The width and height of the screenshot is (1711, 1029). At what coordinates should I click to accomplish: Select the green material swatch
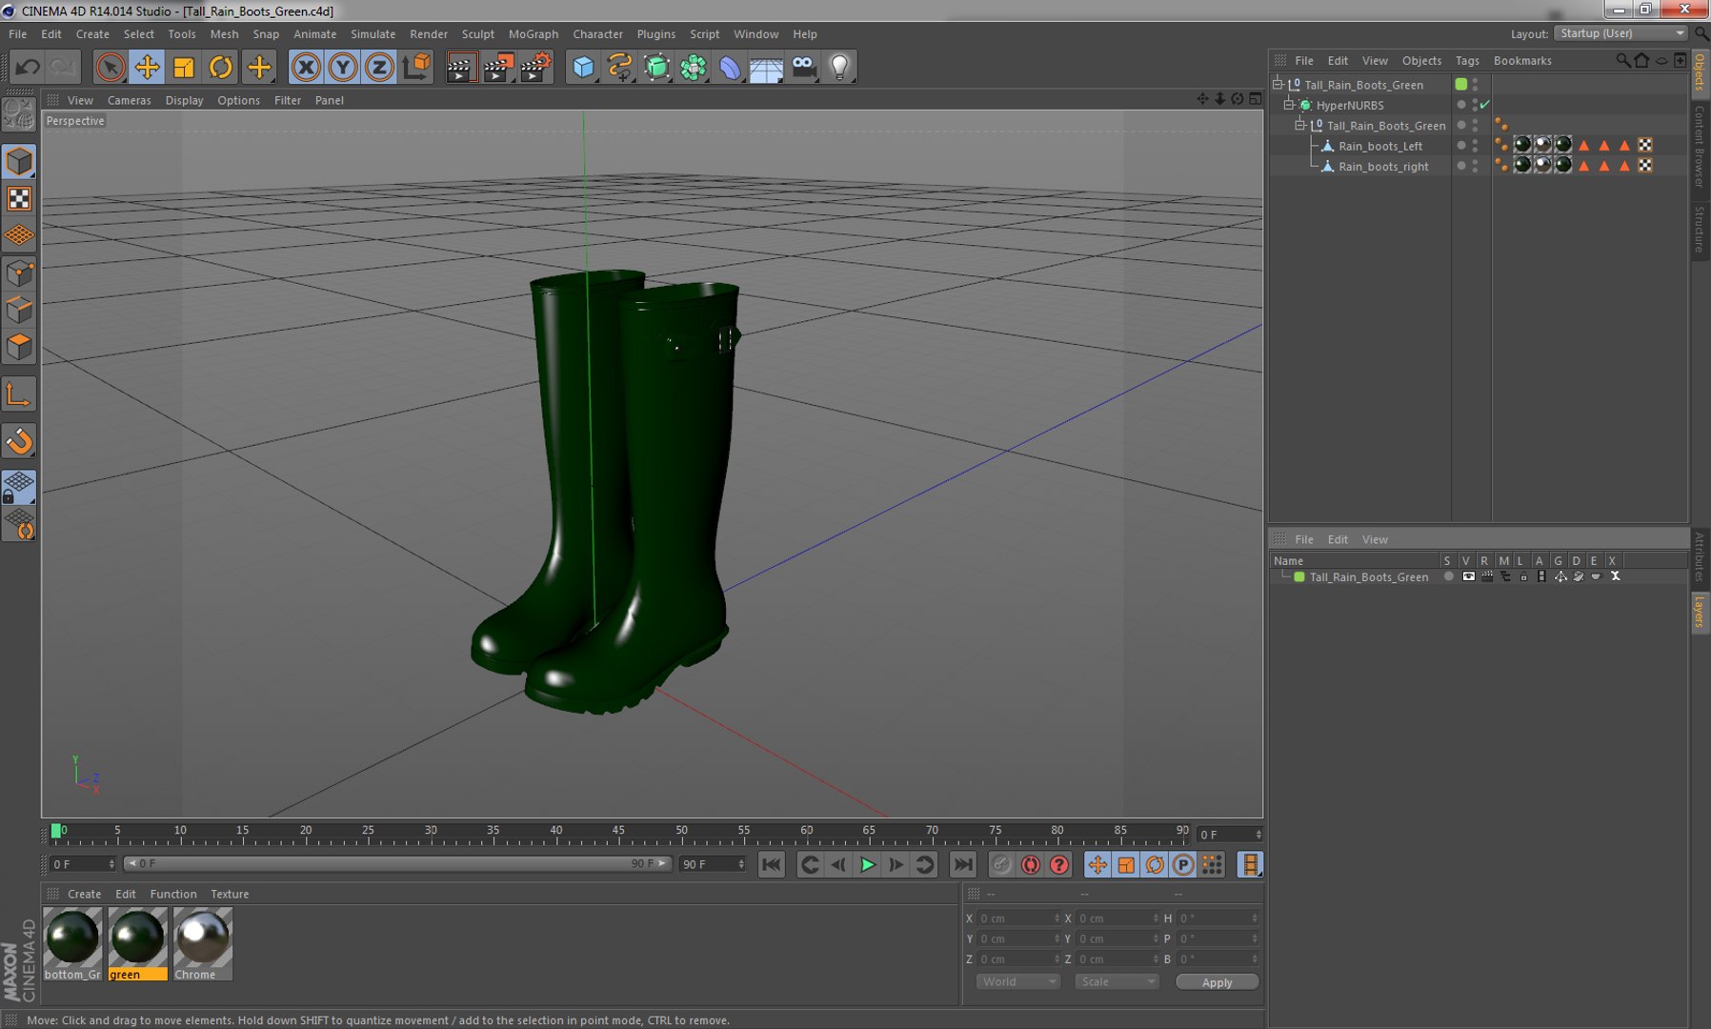point(137,943)
